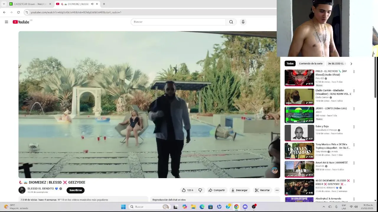Open volume control in system tray
Screen dimensions: 378x212
coord(356,207)
